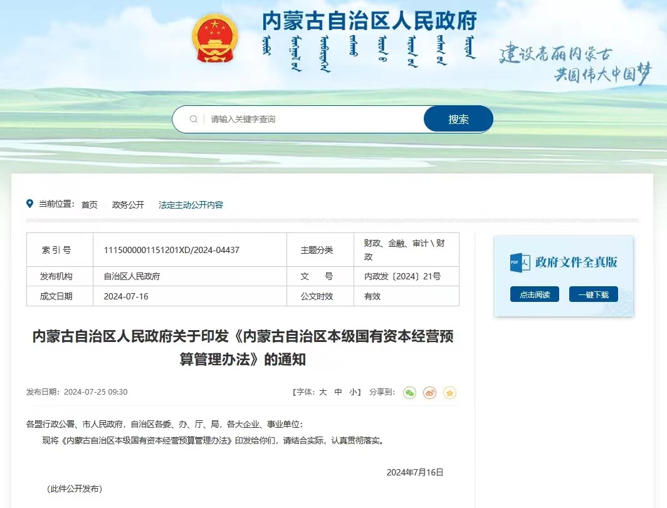Click the 点击阅读 button
This screenshot has width=667, height=508.
(x=535, y=294)
